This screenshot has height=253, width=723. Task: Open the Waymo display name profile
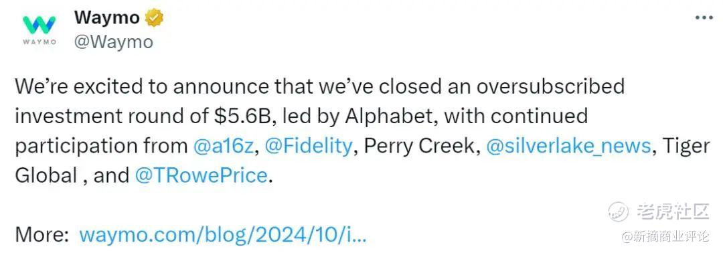[106, 18]
